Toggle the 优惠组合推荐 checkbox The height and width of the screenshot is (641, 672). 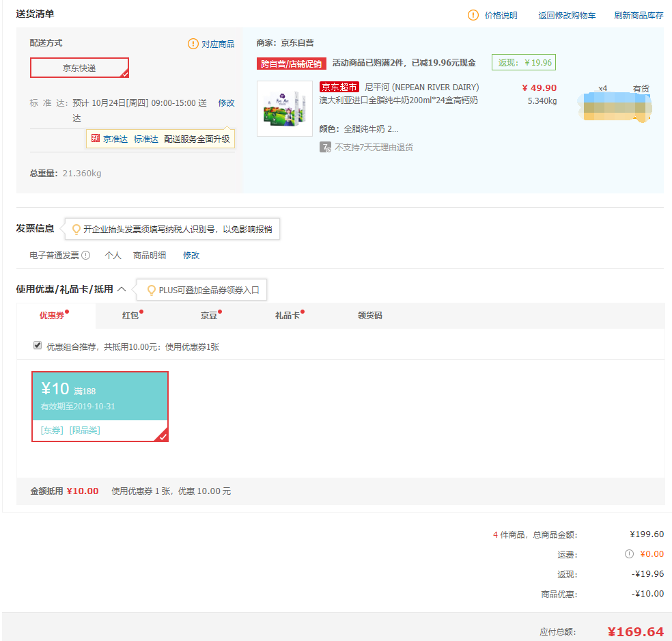[x=38, y=346]
